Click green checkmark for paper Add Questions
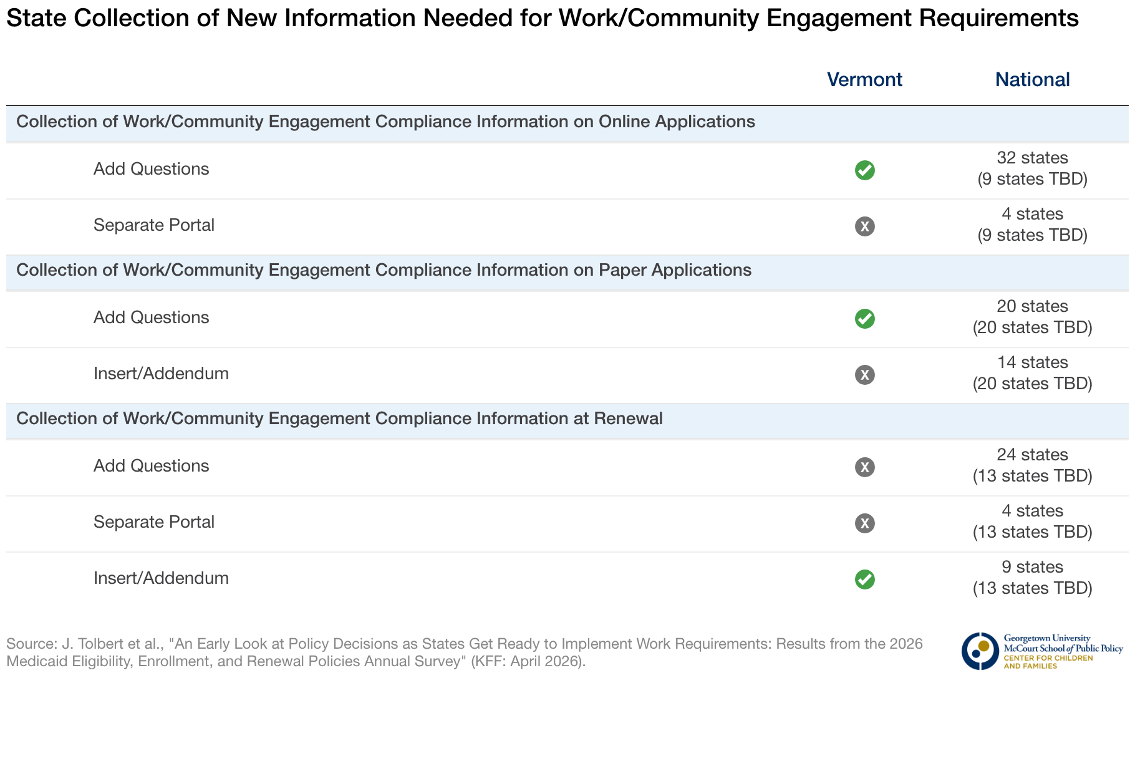Screen dimensions: 1135x761 click(864, 318)
